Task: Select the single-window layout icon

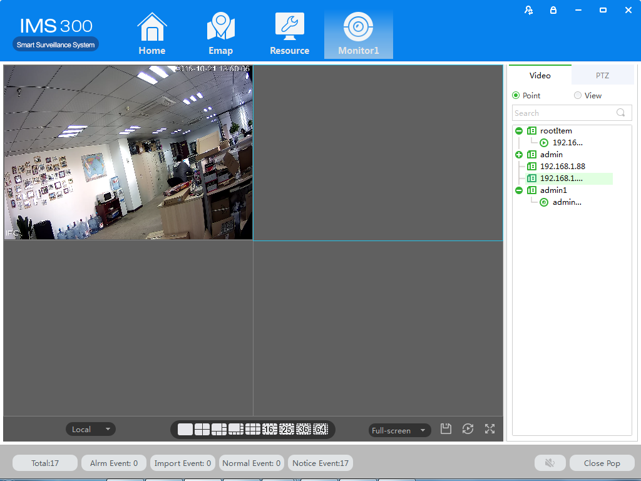Action: coord(185,430)
